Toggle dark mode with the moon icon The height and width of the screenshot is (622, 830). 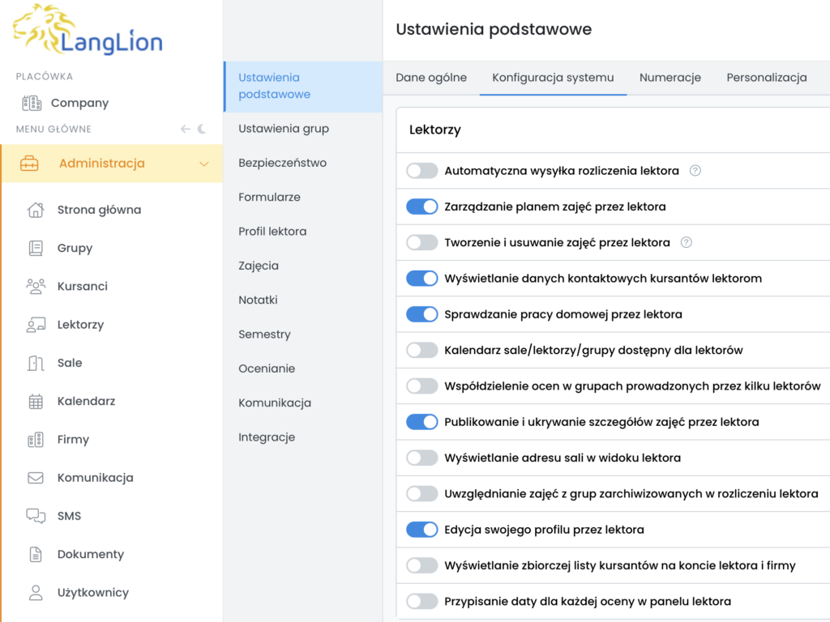tap(202, 129)
